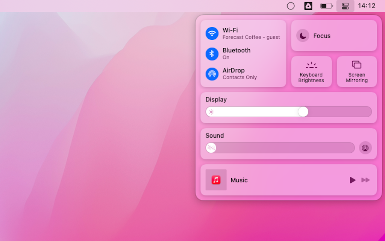Screen dimensions: 385x241
Task: Toggle Wi-Fi using its blue icon
Action: [x=212, y=33]
